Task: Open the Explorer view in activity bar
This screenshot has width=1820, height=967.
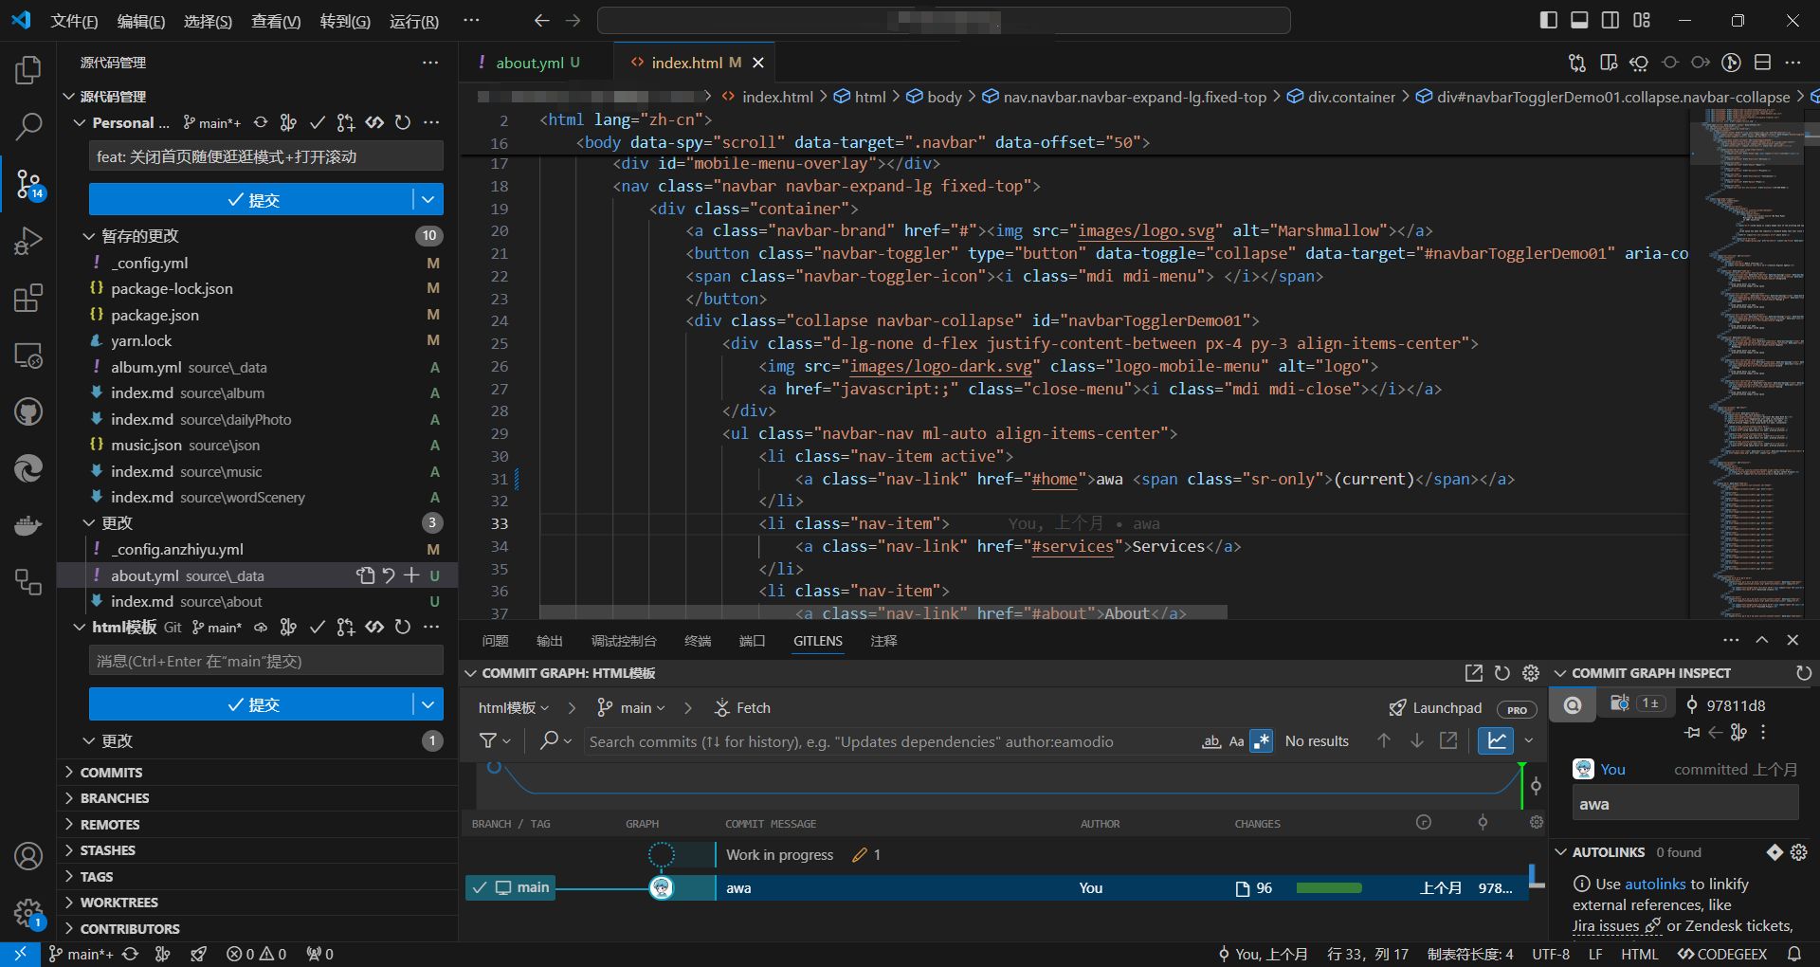Action: [x=28, y=70]
